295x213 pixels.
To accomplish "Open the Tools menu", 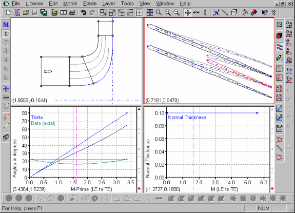I will point(127,3).
